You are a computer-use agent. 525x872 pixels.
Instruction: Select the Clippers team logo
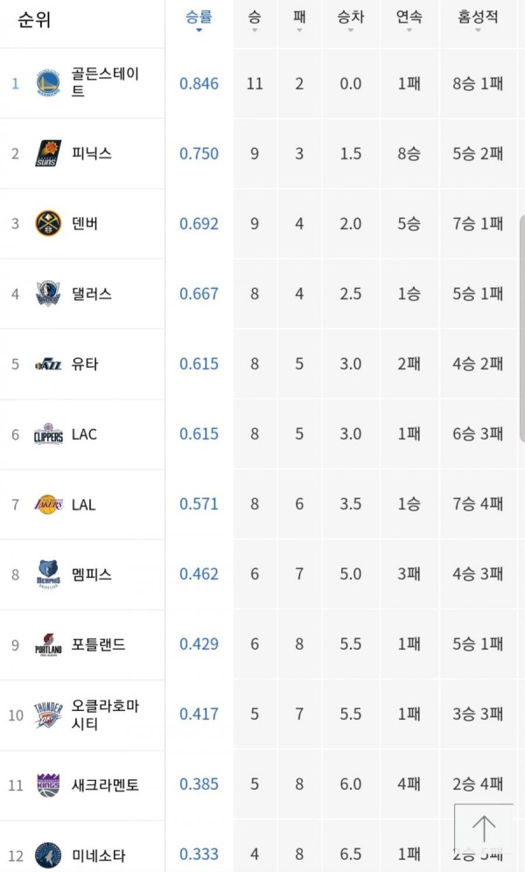tap(48, 433)
